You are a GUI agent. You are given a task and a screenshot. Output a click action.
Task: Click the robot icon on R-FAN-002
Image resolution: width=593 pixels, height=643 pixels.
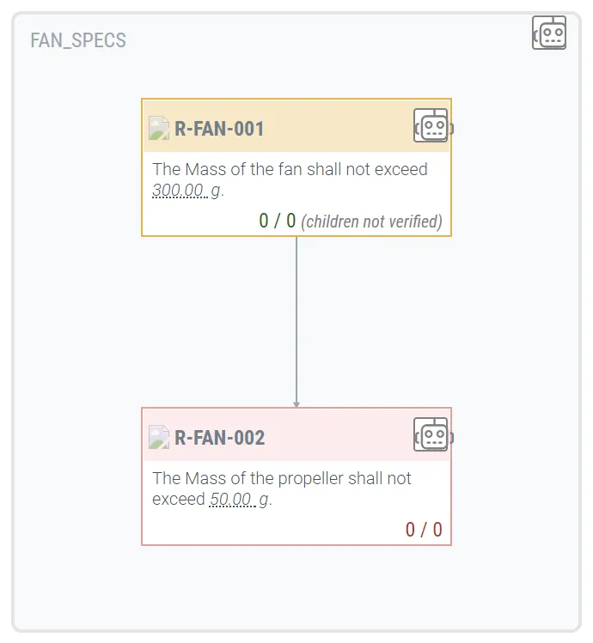tap(431, 435)
